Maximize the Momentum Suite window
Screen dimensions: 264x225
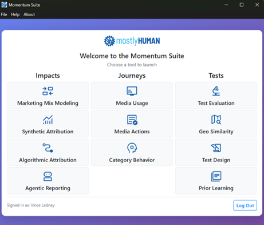pyautogui.click(x=242, y=5)
